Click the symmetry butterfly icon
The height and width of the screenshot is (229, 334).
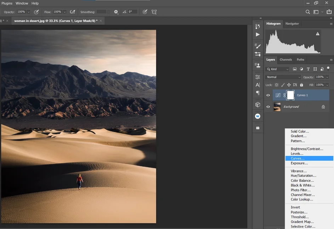click(x=154, y=12)
